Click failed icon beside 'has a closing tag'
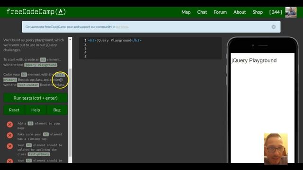303x170 pixels. (10, 136)
